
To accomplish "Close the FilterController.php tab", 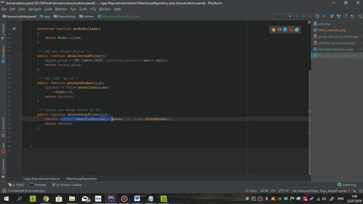I will 361,30.
